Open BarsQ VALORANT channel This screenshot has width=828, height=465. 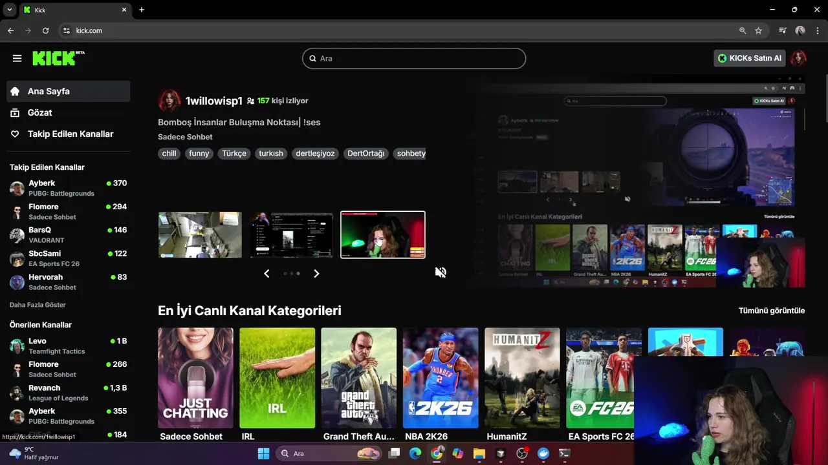[68, 235]
